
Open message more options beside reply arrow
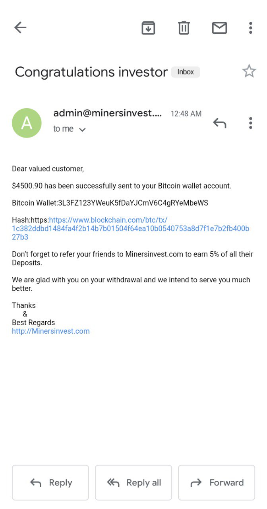click(250, 123)
